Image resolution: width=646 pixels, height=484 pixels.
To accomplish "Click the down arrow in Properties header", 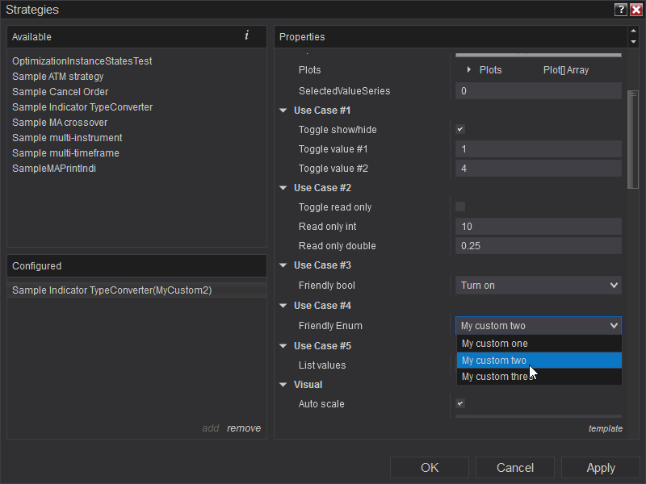I will point(633,42).
